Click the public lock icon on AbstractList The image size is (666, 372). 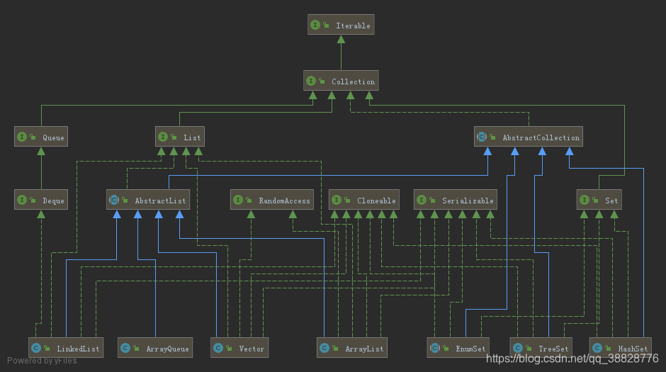(125, 200)
